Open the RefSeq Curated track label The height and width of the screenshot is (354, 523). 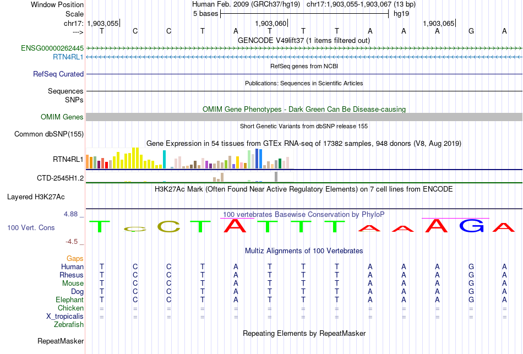(x=58, y=74)
